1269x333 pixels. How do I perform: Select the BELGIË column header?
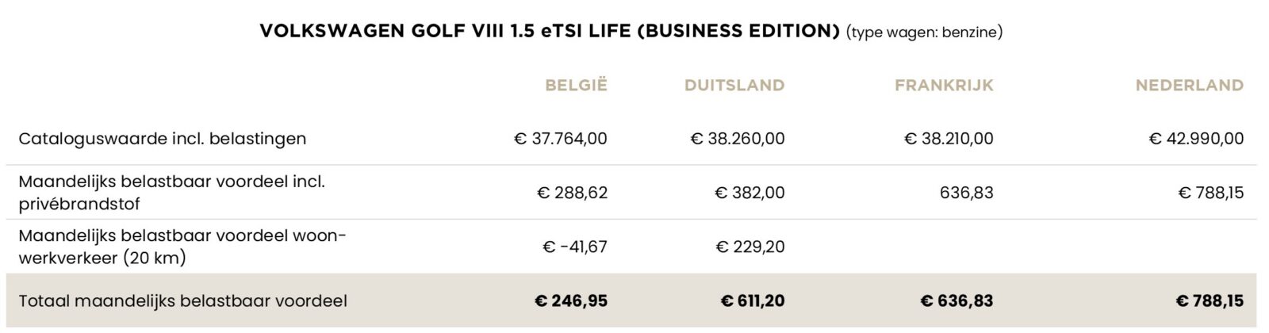tap(576, 85)
